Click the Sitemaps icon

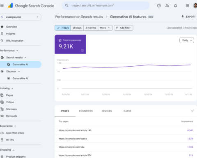[2, 109]
